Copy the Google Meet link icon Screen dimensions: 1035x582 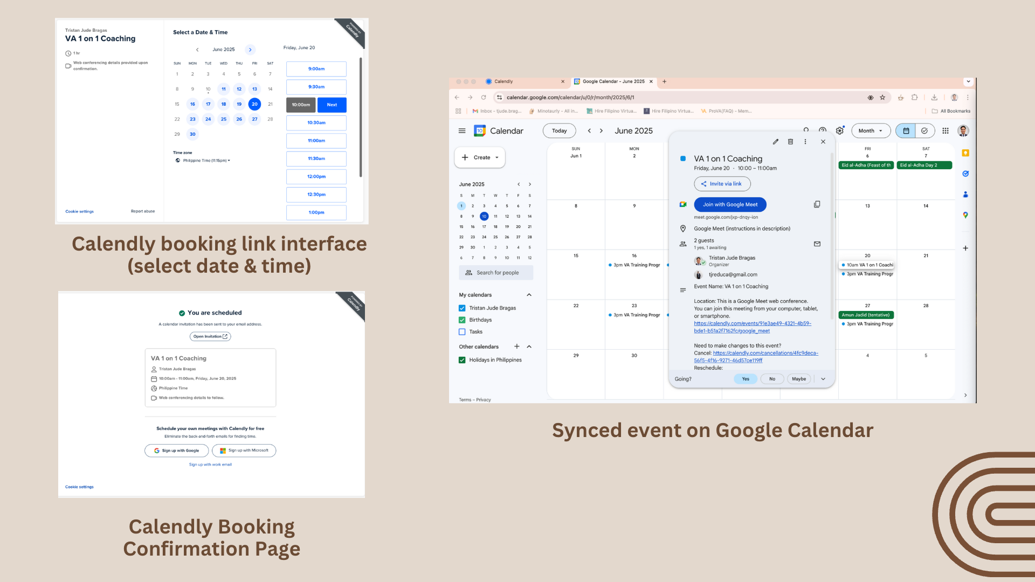click(817, 204)
